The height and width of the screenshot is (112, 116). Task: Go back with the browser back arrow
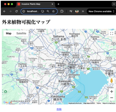(x=4, y=11)
